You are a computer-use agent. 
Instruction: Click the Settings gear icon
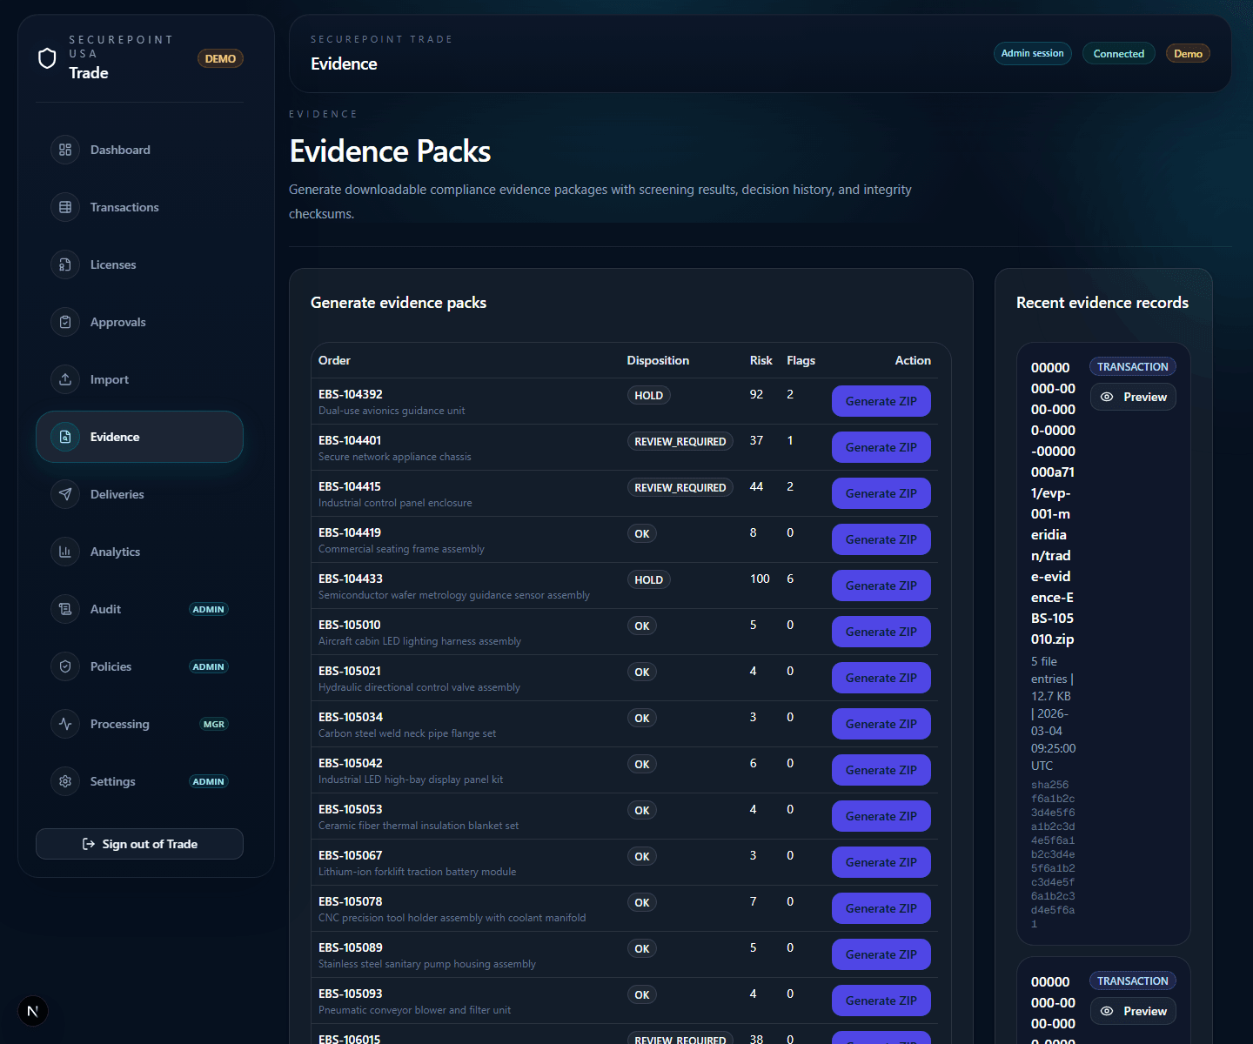point(65,781)
